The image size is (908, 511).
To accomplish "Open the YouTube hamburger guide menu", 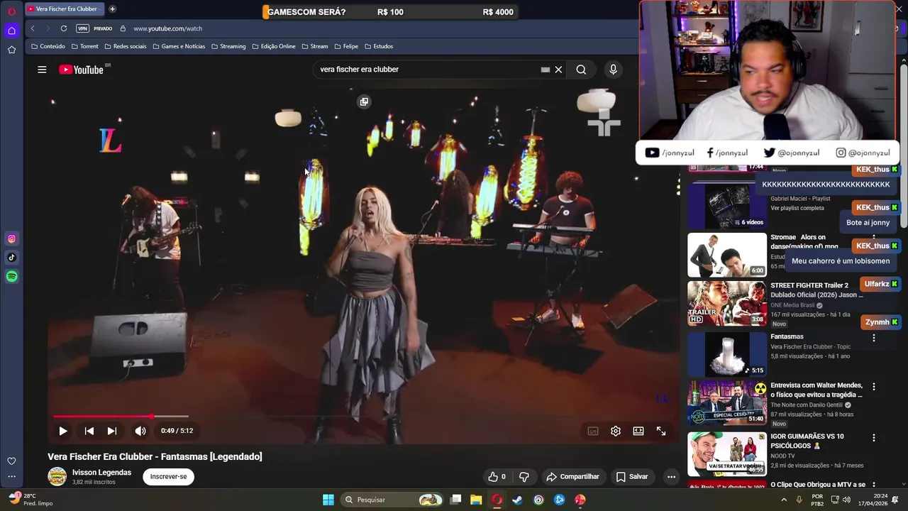I will point(42,70).
